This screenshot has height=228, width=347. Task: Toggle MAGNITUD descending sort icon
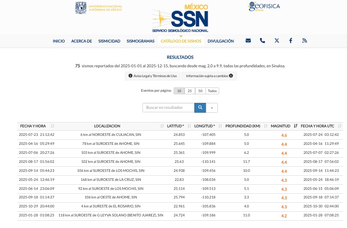click(x=296, y=126)
